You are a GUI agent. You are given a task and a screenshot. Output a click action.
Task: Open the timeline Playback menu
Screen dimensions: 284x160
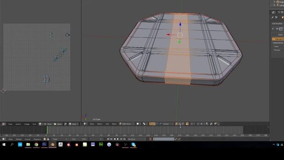click(37, 139)
